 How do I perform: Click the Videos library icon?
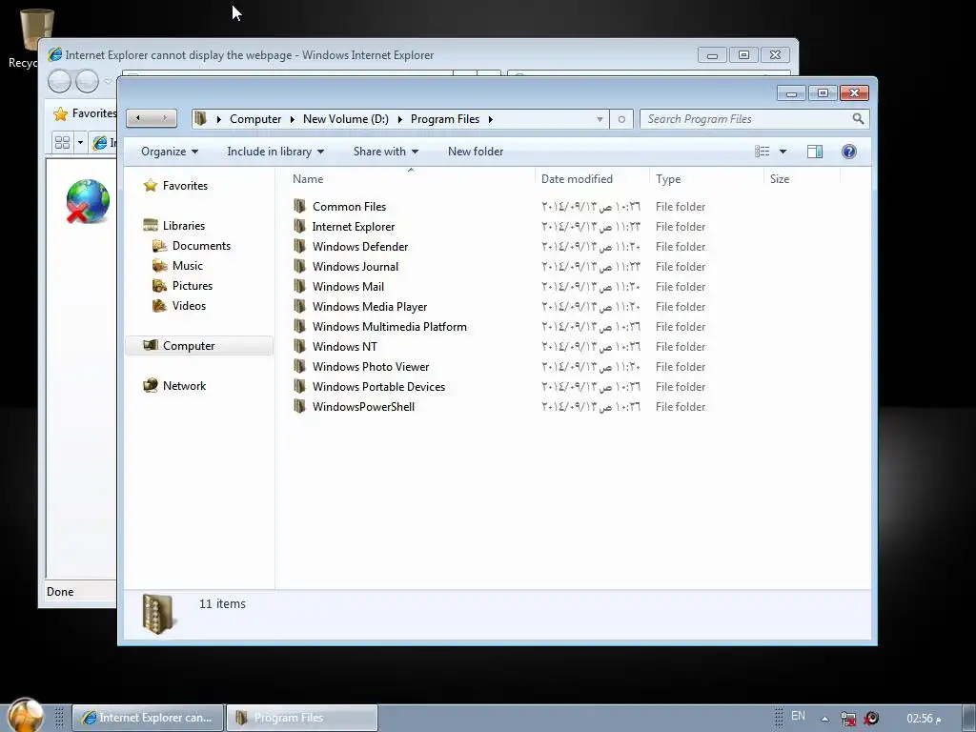coord(159,306)
